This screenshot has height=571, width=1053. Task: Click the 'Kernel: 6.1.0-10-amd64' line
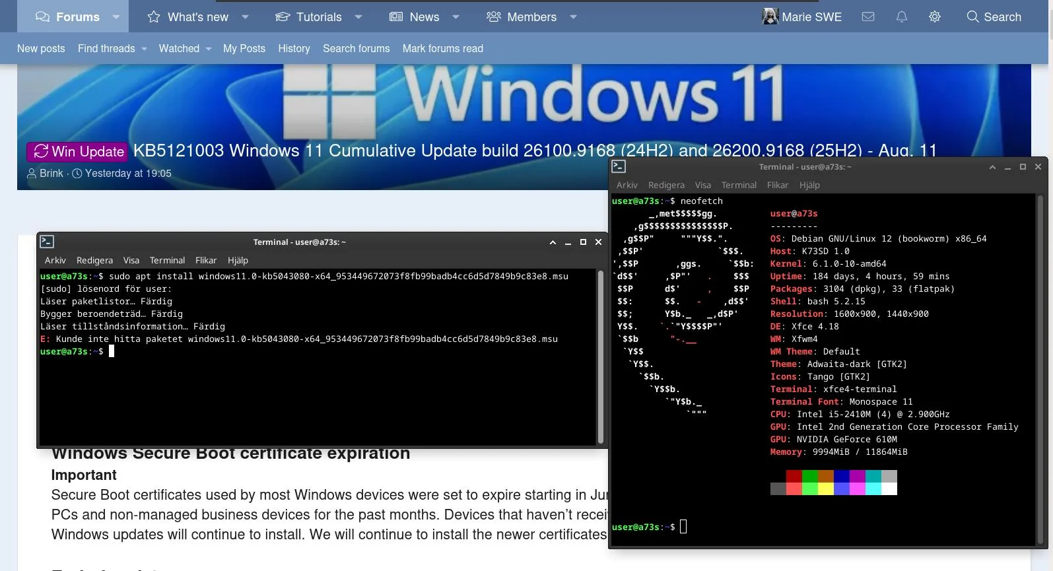click(828, 263)
